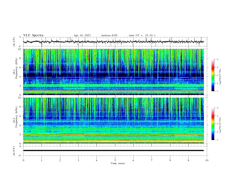Click the "4" frequency tick of the ch.1 spectrogram
The width and height of the screenshot is (233, 180).
[x=21, y=77]
